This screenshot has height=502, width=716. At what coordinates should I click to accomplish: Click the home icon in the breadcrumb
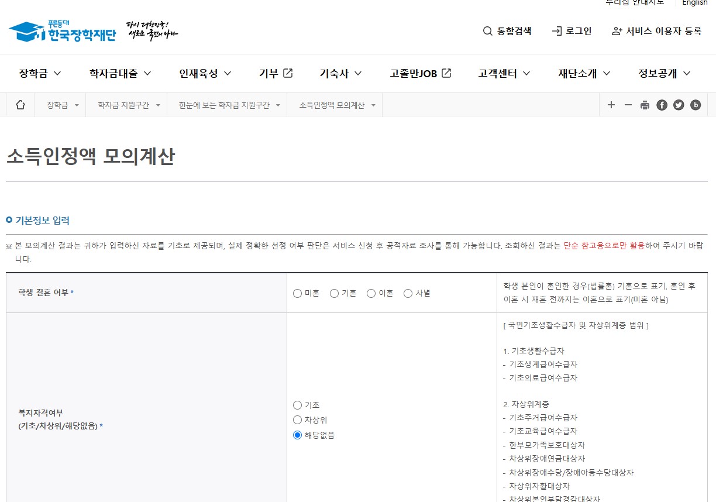coord(20,105)
